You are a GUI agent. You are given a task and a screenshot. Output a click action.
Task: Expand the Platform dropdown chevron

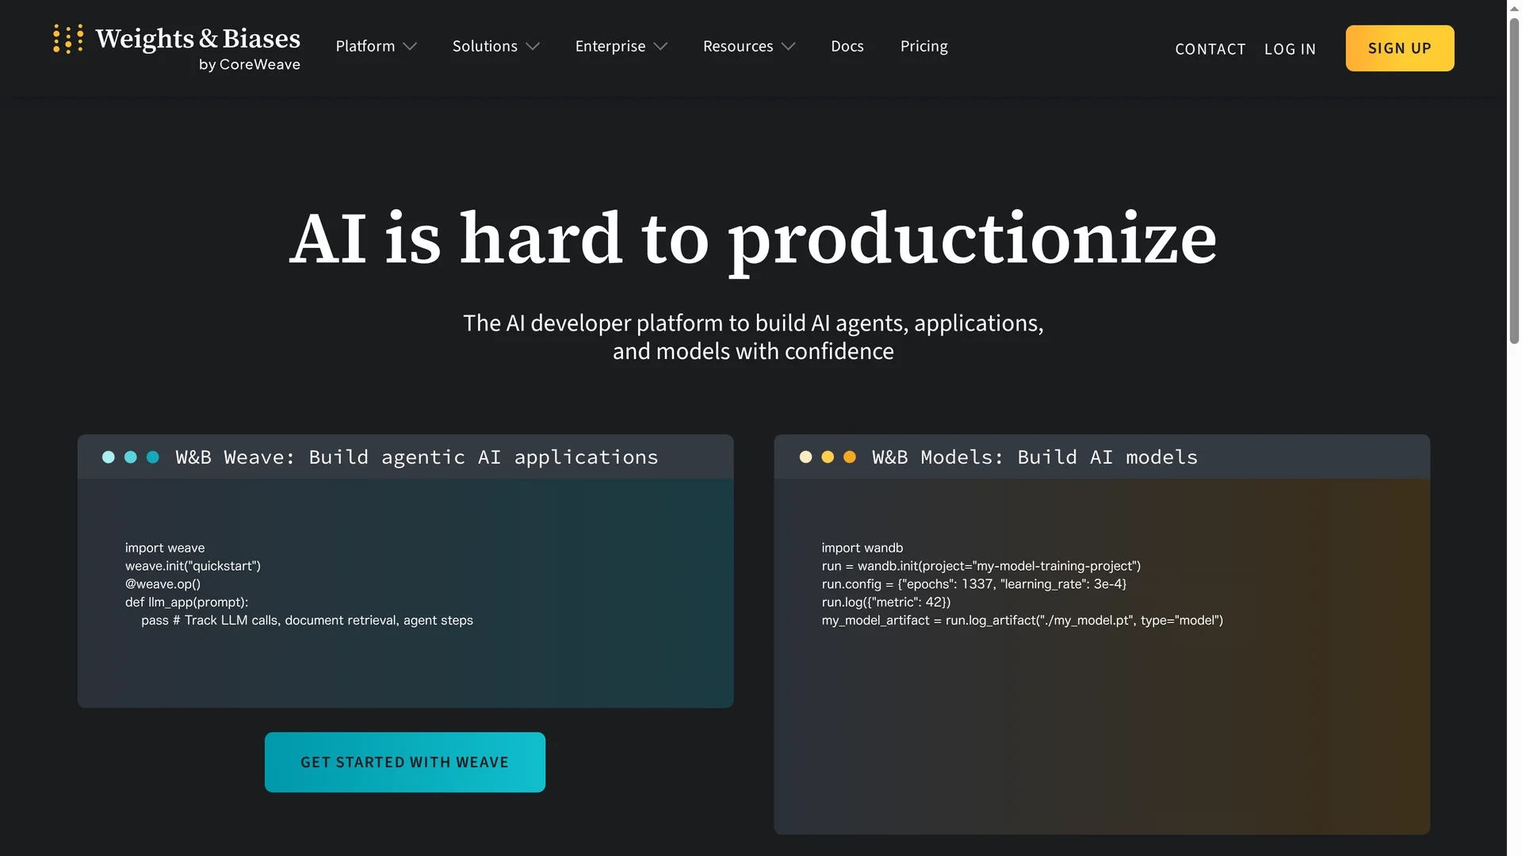coord(410,47)
